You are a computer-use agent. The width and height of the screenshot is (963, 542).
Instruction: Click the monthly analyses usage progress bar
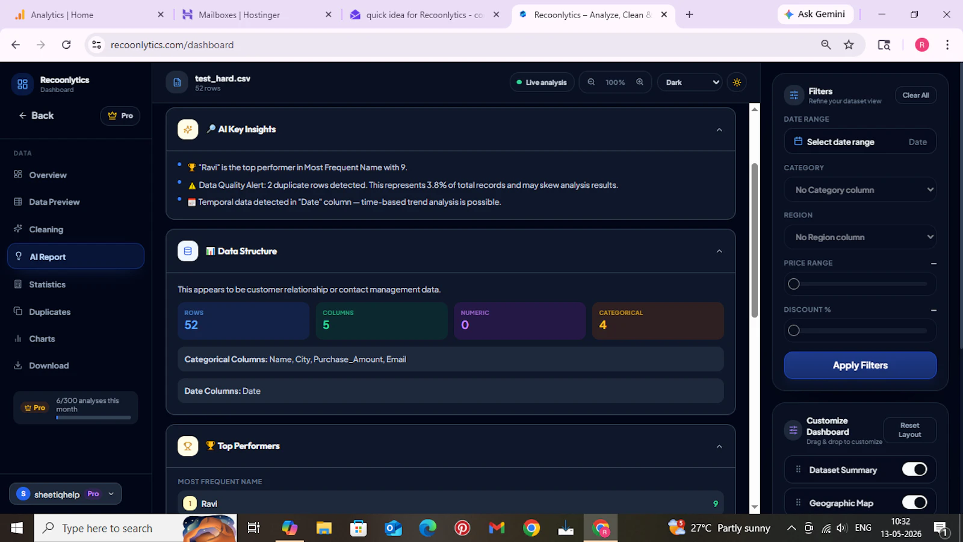tap(93, 417)
